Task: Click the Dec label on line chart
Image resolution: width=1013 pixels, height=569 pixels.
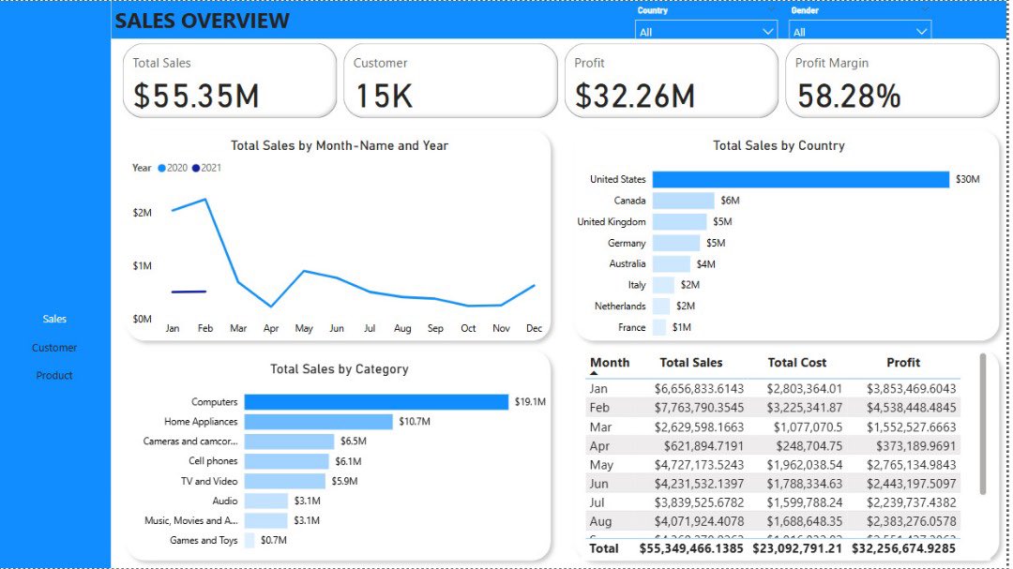Action: [534, 328]
